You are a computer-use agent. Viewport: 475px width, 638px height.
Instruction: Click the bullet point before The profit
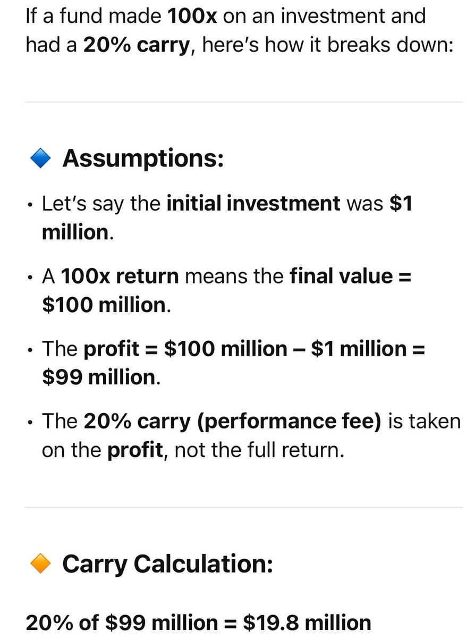coord(31,350)
